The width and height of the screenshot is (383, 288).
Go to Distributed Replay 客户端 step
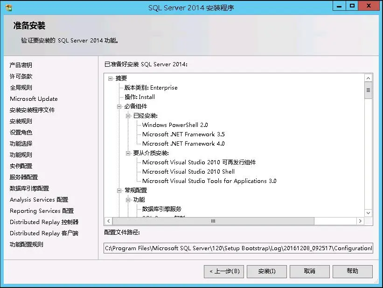[44, 233]
